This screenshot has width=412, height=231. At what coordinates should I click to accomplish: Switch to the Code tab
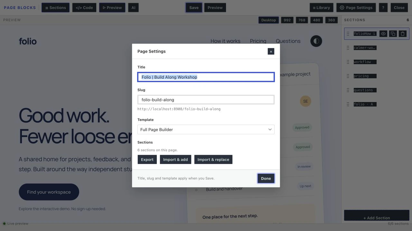(84, 8)
